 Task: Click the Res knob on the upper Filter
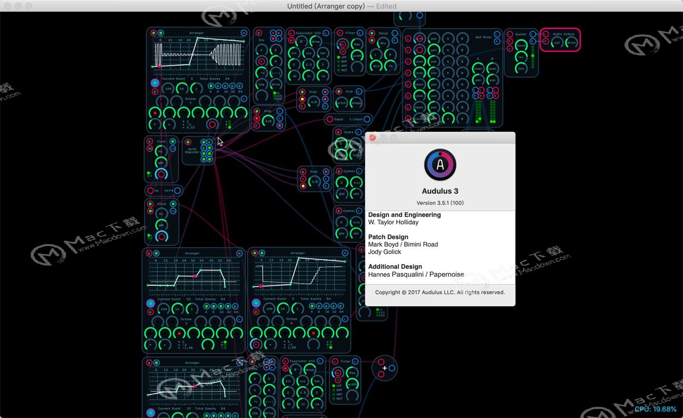(x=357, y=44)
